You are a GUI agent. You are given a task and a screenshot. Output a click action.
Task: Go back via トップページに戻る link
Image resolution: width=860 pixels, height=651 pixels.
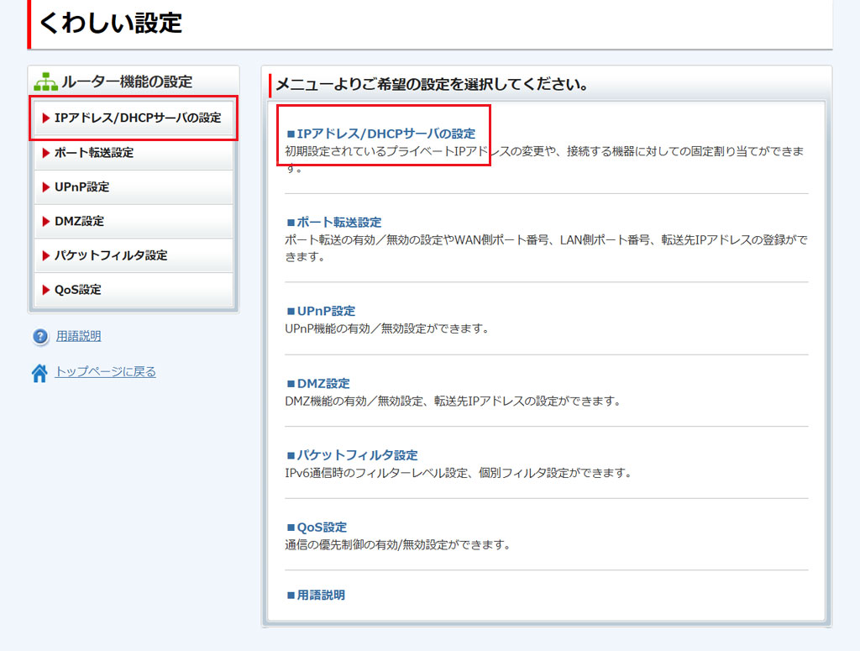pos(105,371)
